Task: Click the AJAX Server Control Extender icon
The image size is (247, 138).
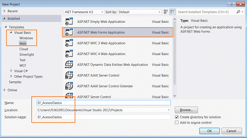Action: [69, 86]
